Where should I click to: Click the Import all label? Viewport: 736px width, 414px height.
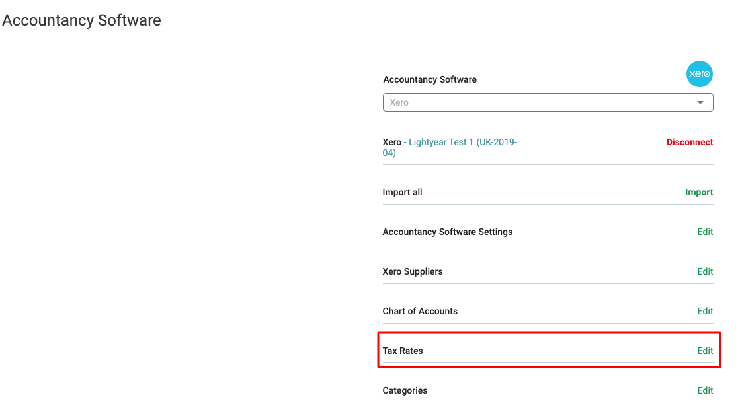[x=402, y=192]
